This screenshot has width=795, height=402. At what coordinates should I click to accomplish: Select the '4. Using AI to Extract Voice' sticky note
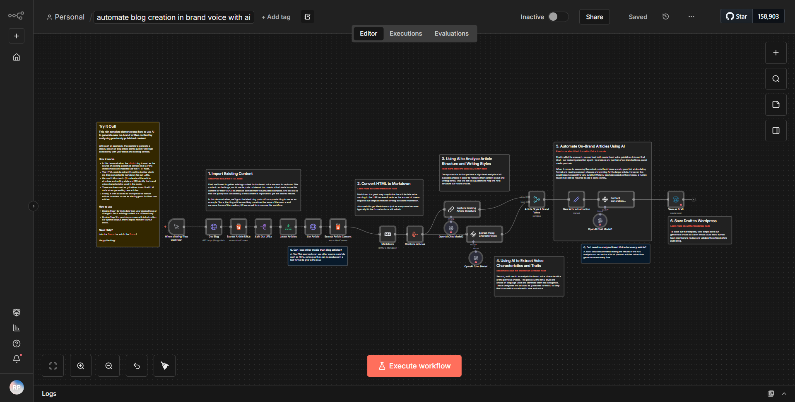coord(529,276)
